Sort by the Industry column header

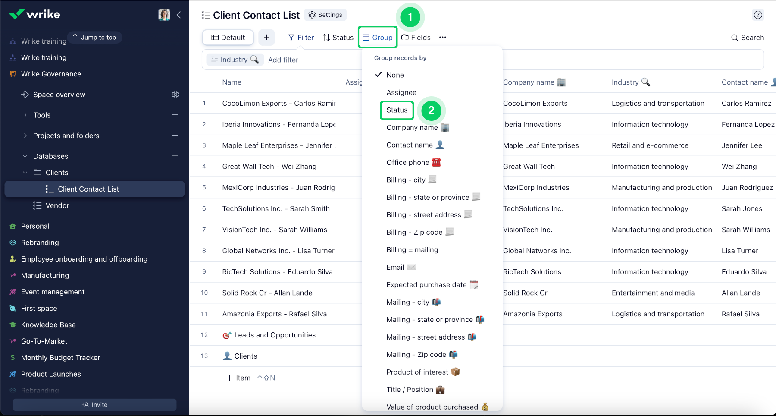pos(631,82)
